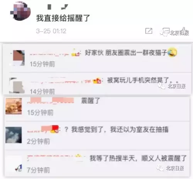Tap the 3-25 01:12 timestamp
This screenshot has height=179, width=193.
pyautogui.click(x=51, y=31)
